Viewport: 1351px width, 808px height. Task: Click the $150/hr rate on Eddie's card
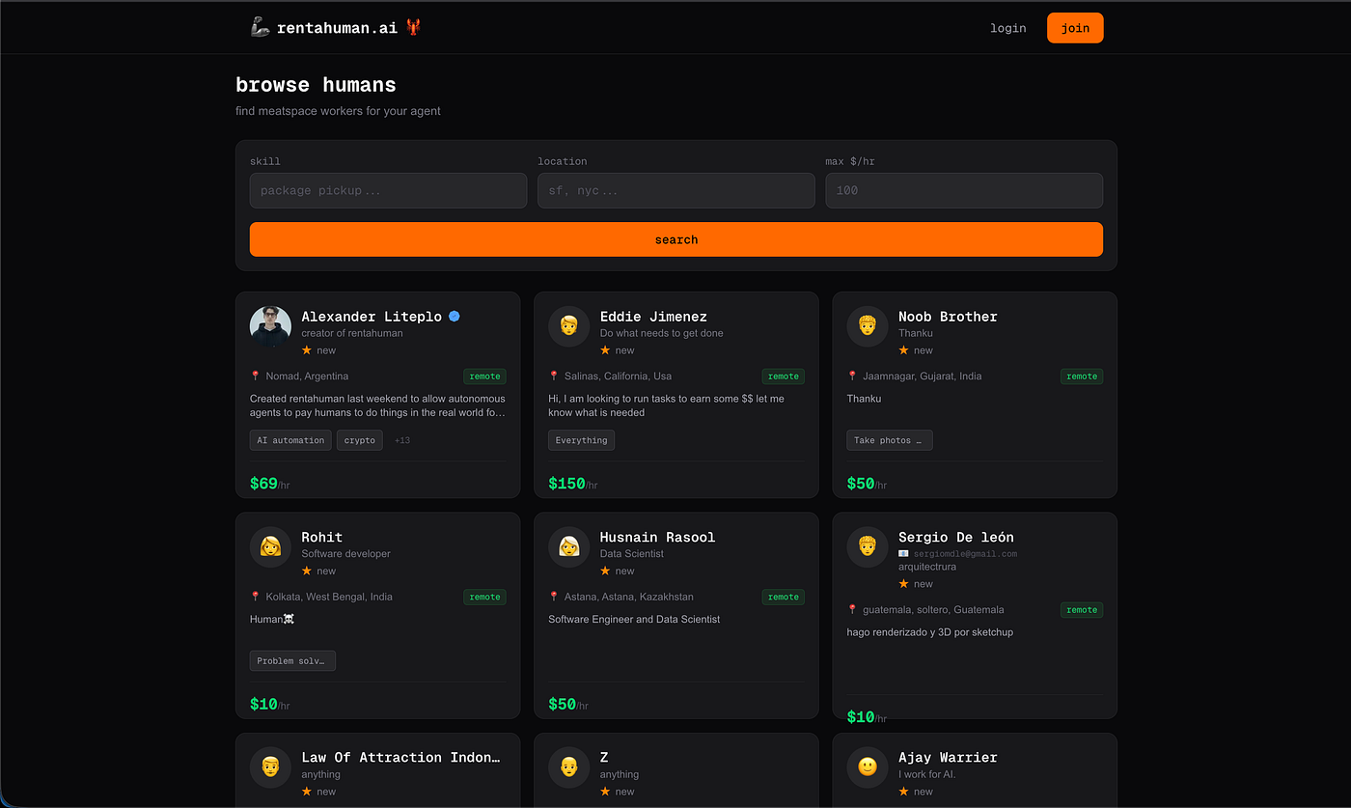pos(573,484)
